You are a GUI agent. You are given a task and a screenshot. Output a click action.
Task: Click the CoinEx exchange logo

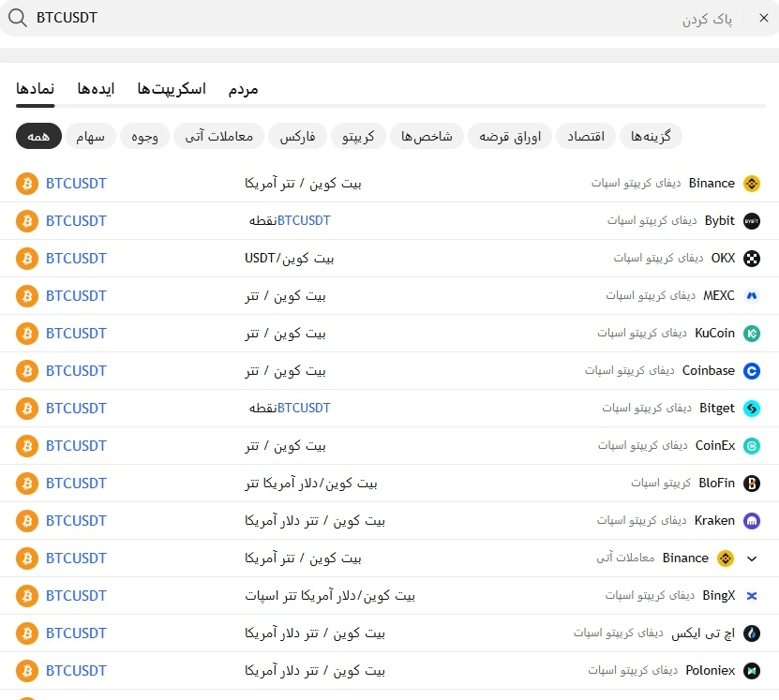(x=752, y=446)
